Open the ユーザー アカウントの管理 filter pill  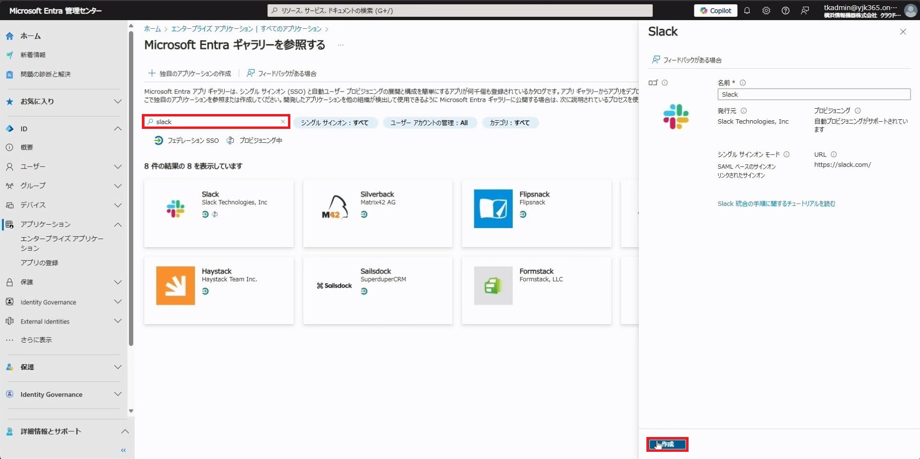pyautogui.click(x=429, y=123)
